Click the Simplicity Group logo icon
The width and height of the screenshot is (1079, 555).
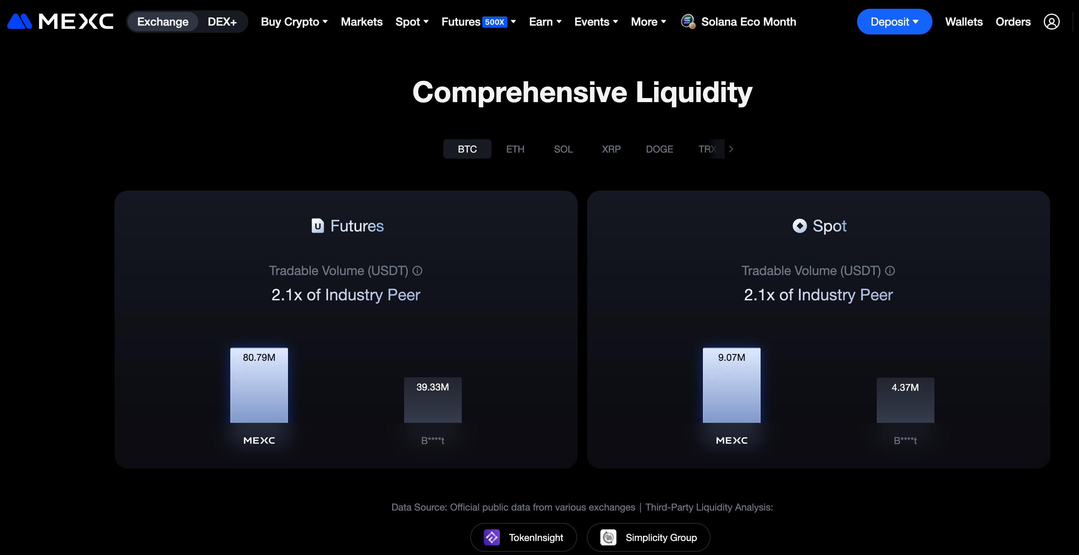click(608, 537)
